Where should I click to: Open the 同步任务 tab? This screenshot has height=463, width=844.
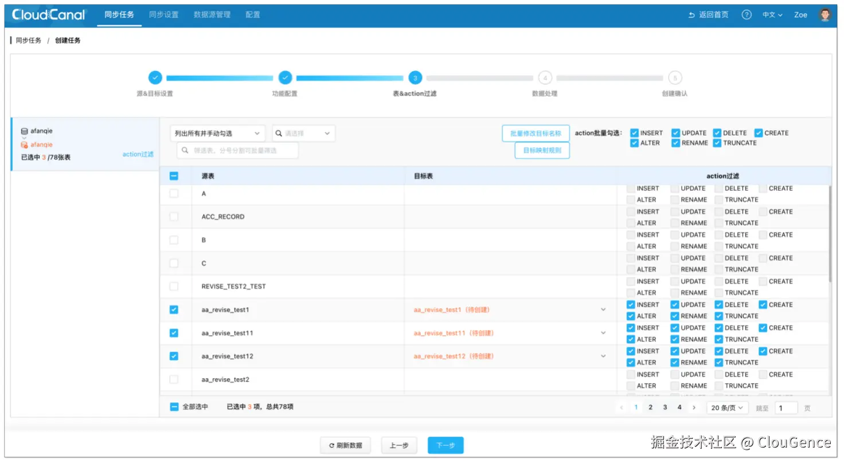click(119, 15)
